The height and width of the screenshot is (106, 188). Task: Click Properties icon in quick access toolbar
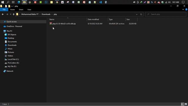[x=6, y=6]
